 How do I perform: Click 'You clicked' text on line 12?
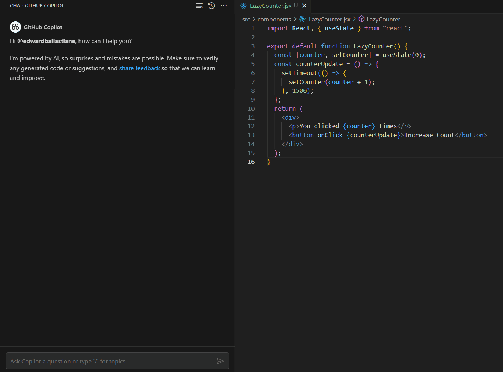(319, 126)
